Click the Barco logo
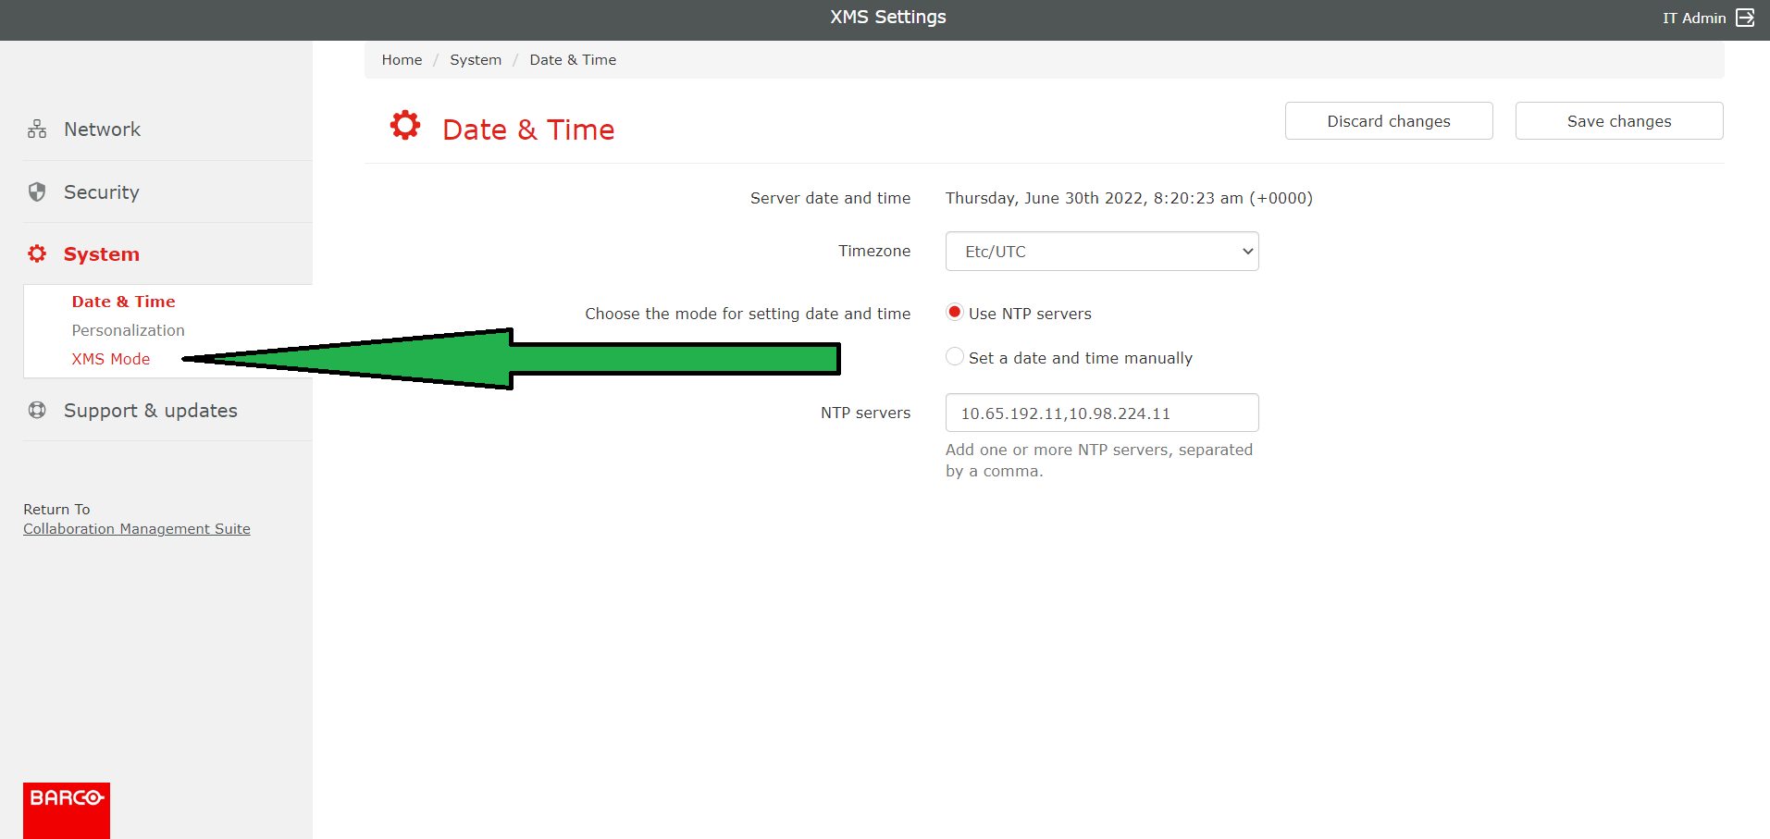Image resolution: width=1770 pixels, height=839 pixels. point(67,810)
